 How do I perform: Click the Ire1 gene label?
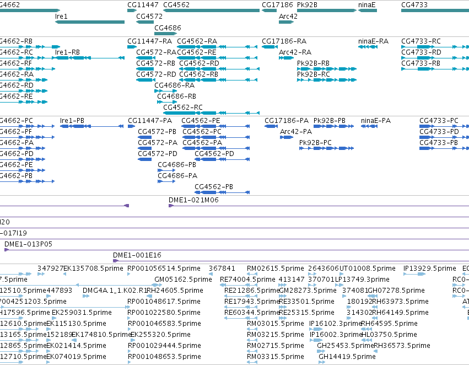click(x=61, y=17)
